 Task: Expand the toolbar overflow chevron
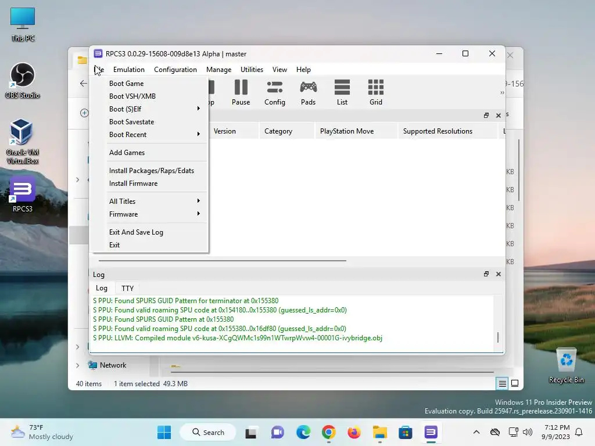pyautogui.click(x=502, y=92)
